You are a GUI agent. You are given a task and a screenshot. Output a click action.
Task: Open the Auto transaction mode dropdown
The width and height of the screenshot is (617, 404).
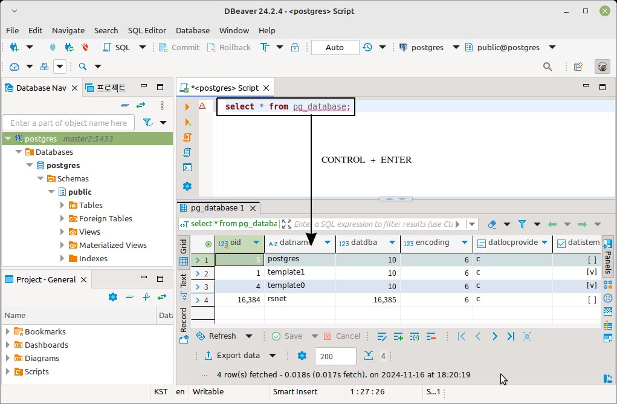[x=335, y=47]
